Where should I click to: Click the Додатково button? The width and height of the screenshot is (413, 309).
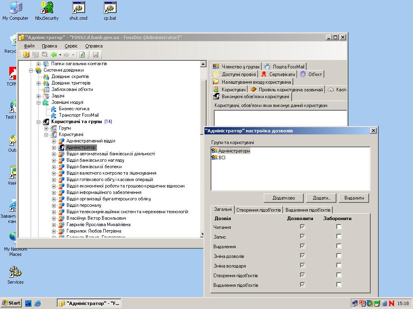pyautogui.click(x=284, y=198)
